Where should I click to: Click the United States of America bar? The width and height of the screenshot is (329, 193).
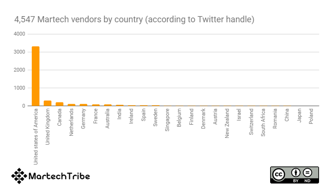point(36,76)
